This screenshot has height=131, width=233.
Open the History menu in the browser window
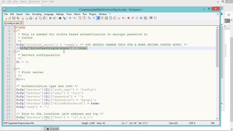point(23,1)
